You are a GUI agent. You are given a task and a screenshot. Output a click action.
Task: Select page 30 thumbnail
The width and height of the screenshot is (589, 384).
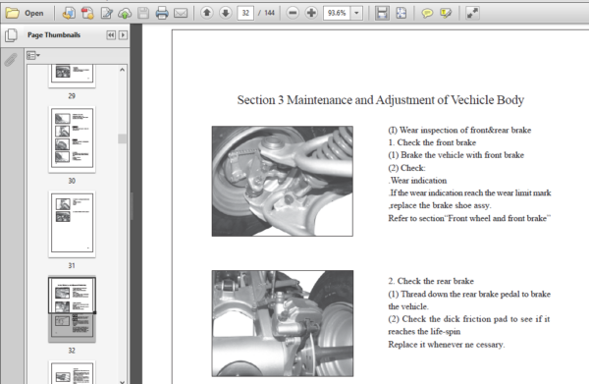point(72,138)
